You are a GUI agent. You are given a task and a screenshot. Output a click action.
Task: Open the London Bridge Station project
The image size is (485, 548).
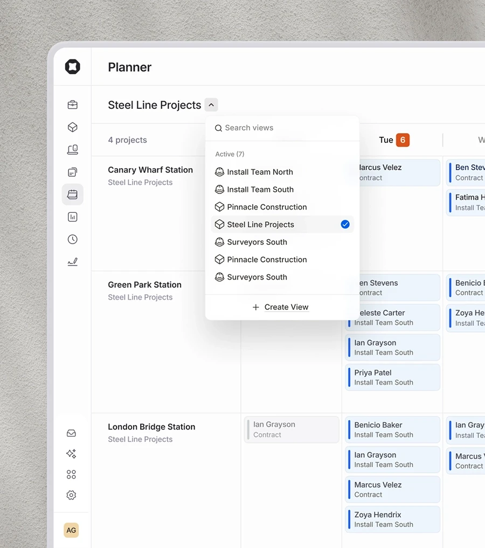tap(151, 427)
